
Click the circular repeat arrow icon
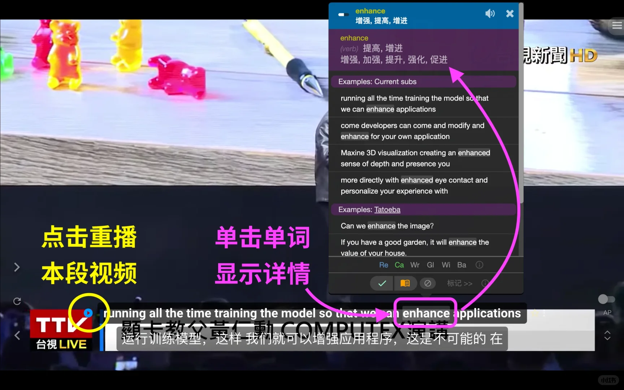click(x=17, y=301)
